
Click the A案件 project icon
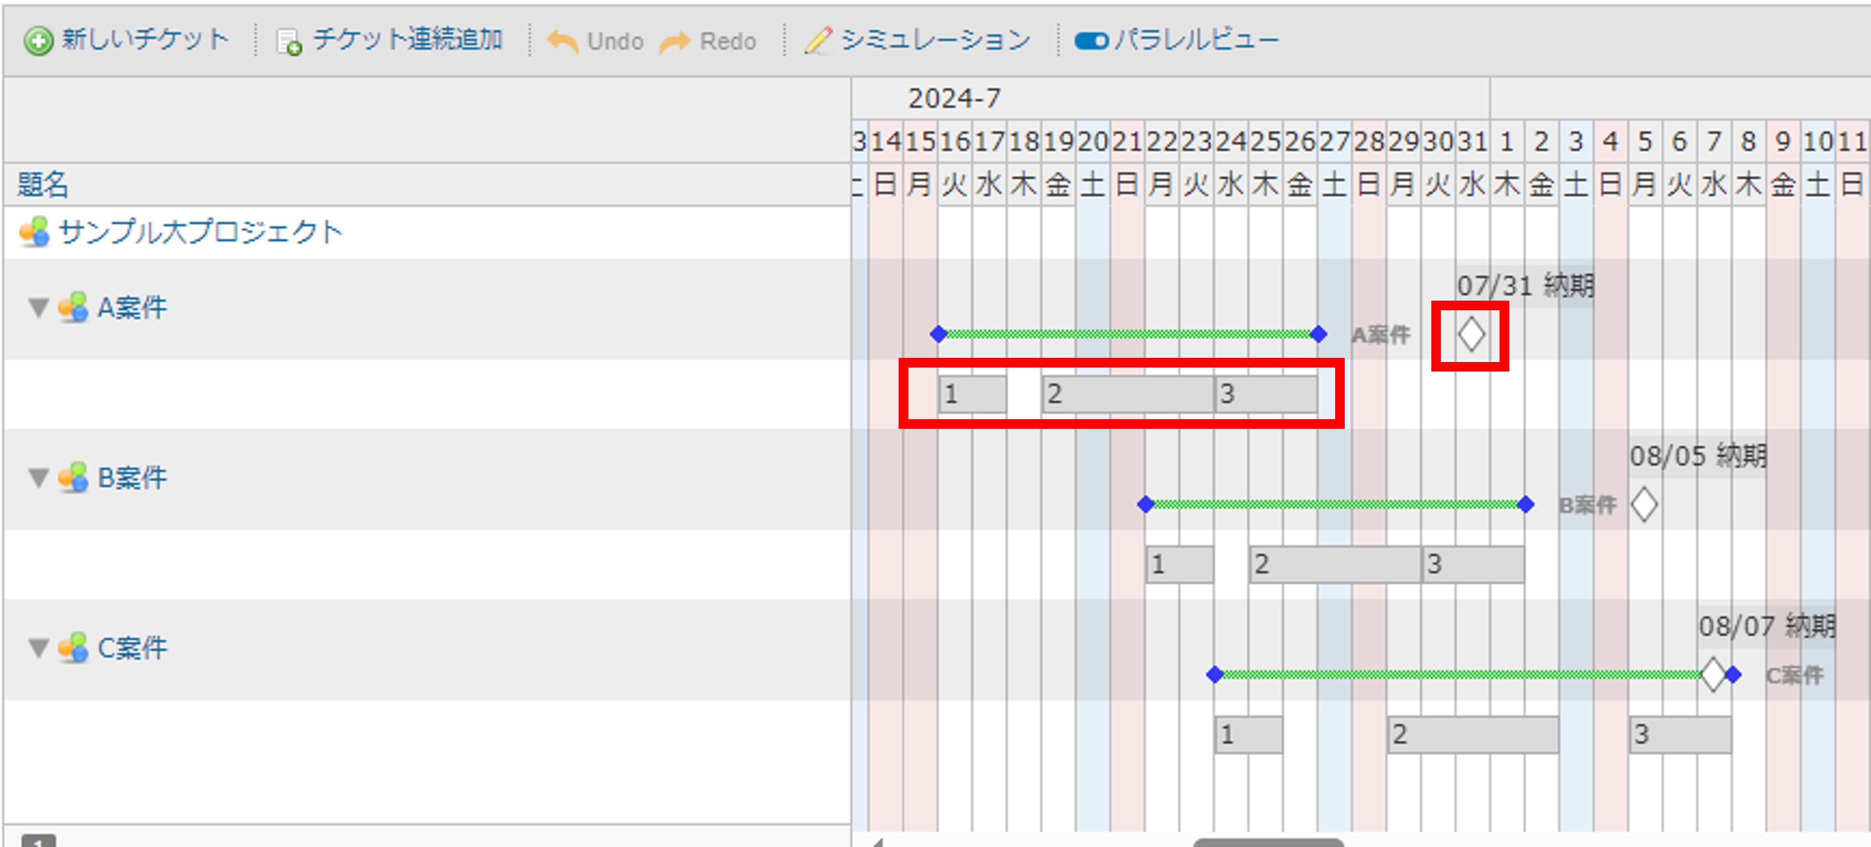pos(73,308)
